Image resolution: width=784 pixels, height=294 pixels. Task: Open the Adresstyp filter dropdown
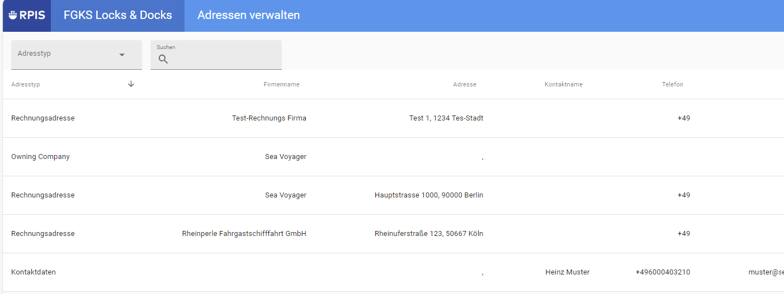click(67, 54)
